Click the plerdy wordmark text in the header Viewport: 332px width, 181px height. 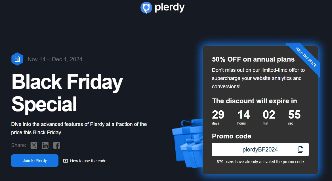pos(169,7)
